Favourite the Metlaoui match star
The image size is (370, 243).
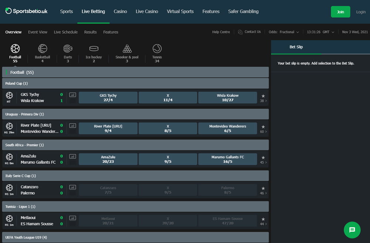tap(263, 219)
